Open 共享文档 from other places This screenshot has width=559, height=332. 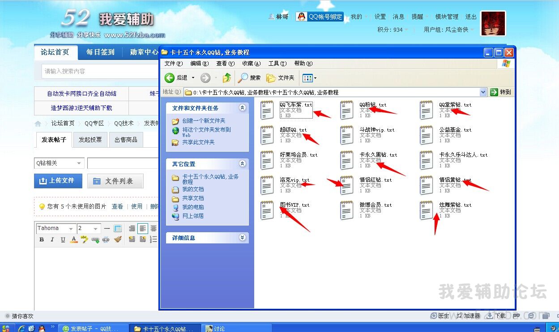pos(193,198)
